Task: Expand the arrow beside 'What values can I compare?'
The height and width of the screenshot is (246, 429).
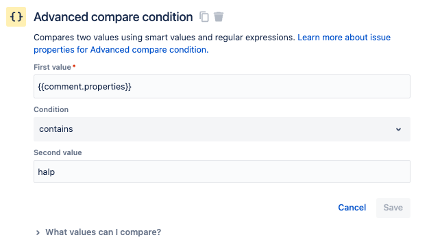Action: point(38,232)
